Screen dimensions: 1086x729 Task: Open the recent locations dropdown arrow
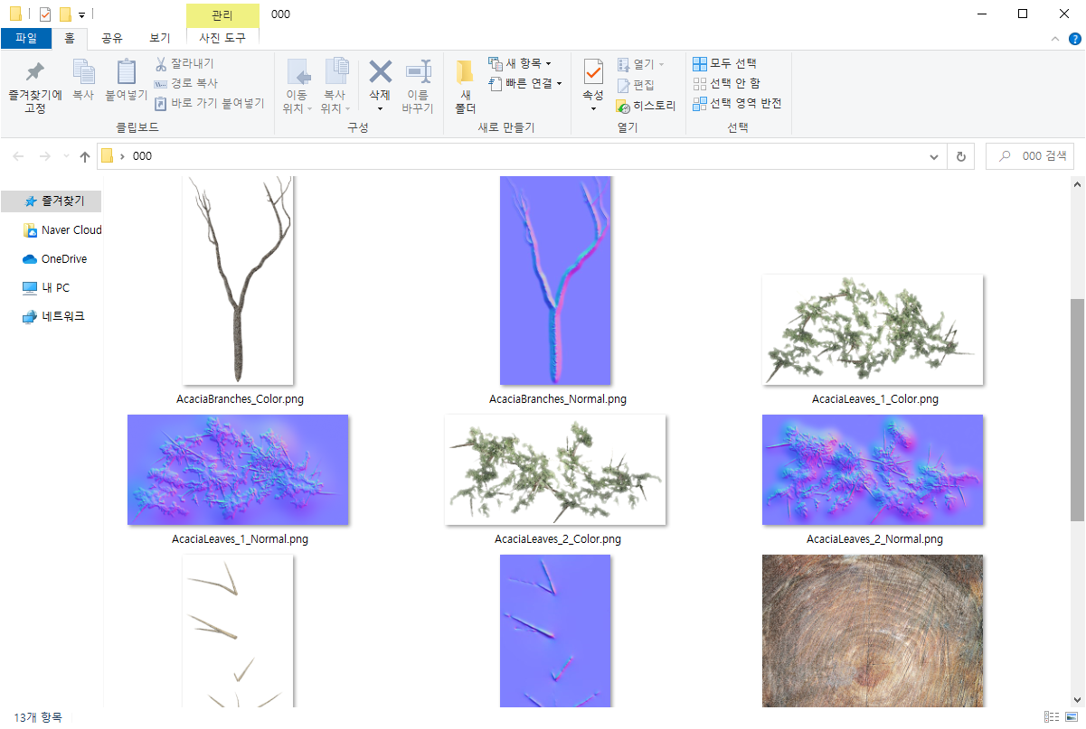[66, 156]
